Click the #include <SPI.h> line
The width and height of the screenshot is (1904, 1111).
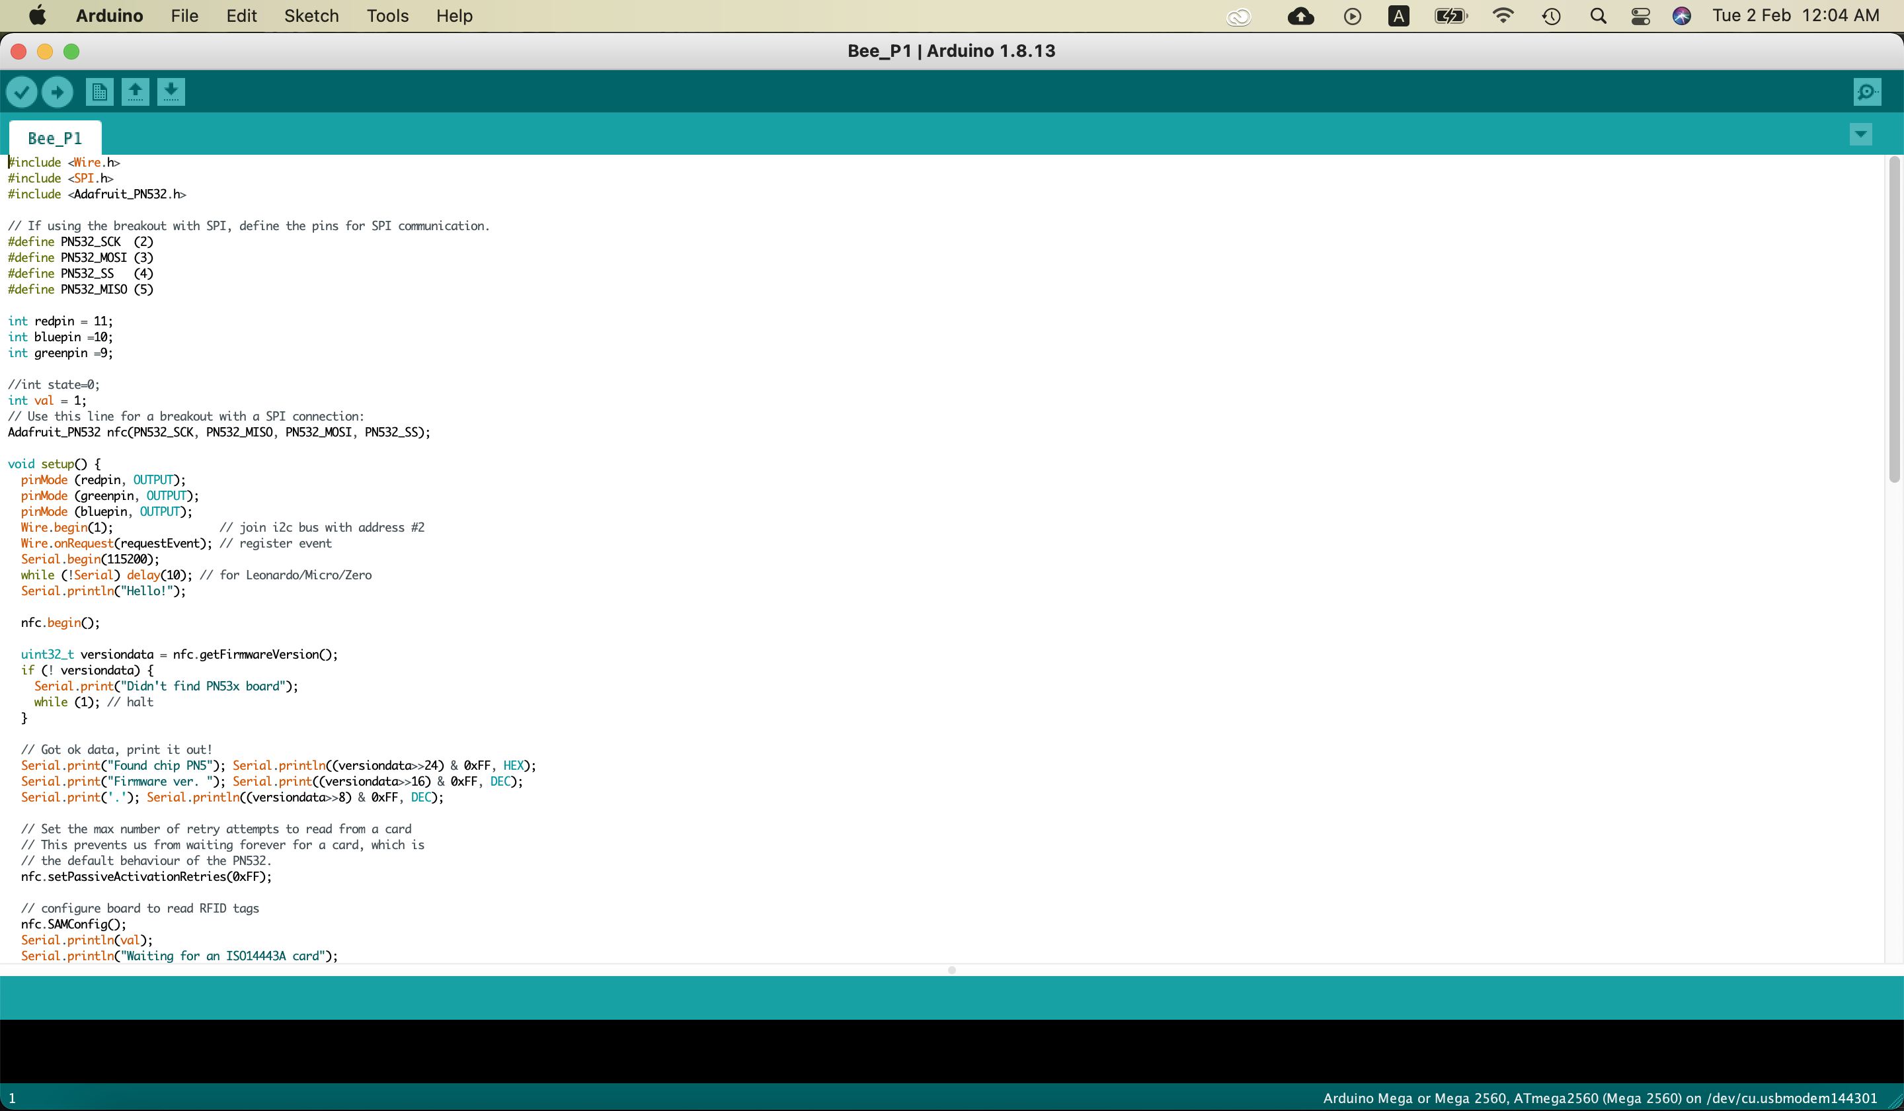pos(60,179)
